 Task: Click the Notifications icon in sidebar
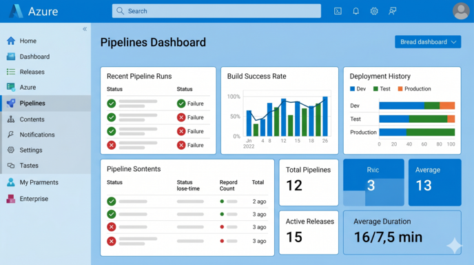pos(11,135)
